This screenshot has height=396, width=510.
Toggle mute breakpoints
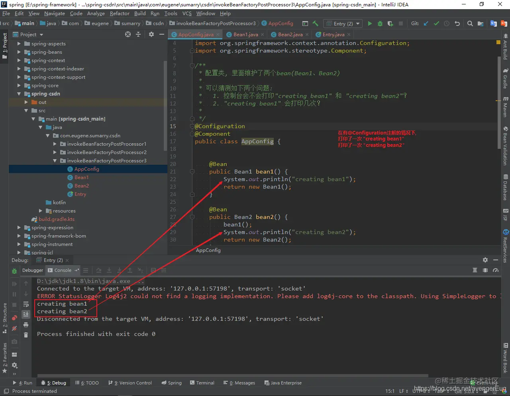click(14, 328)
